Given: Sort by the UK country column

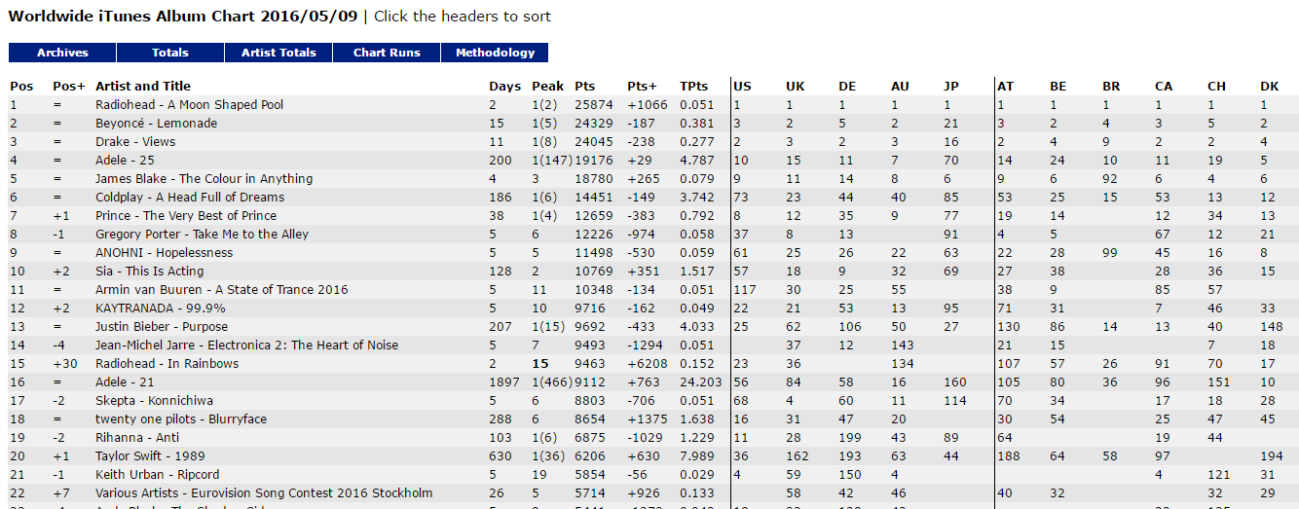Looking at the screenshot, I should coord(796,87).
